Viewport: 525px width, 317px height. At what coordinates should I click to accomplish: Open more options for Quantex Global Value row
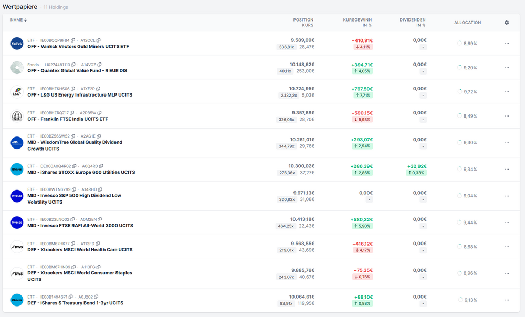[507, 68]
